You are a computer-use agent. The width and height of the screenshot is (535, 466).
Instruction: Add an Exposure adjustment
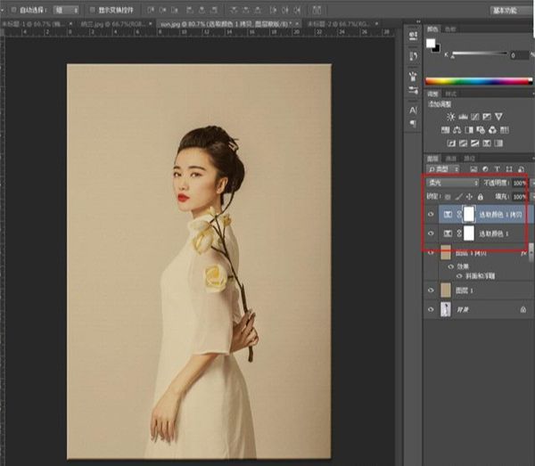(x=487, y=117)
